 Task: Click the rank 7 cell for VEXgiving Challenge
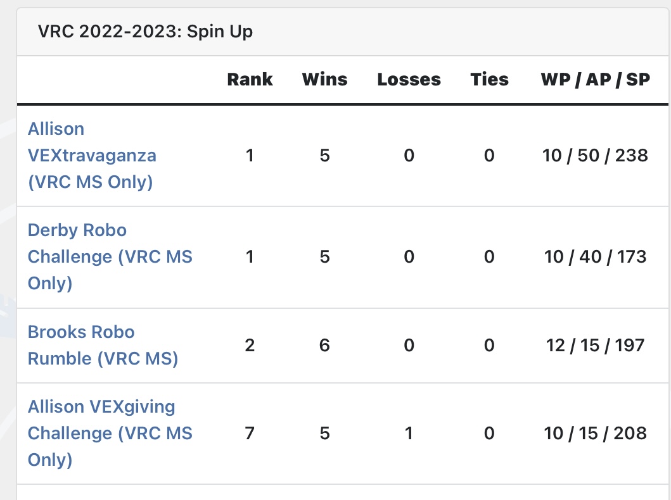click(250, 434)
